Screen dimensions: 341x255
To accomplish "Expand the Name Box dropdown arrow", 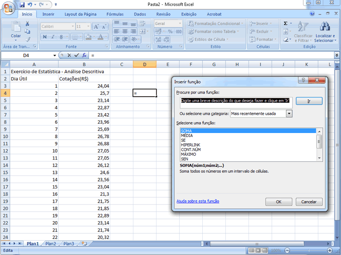I will 55,55.
